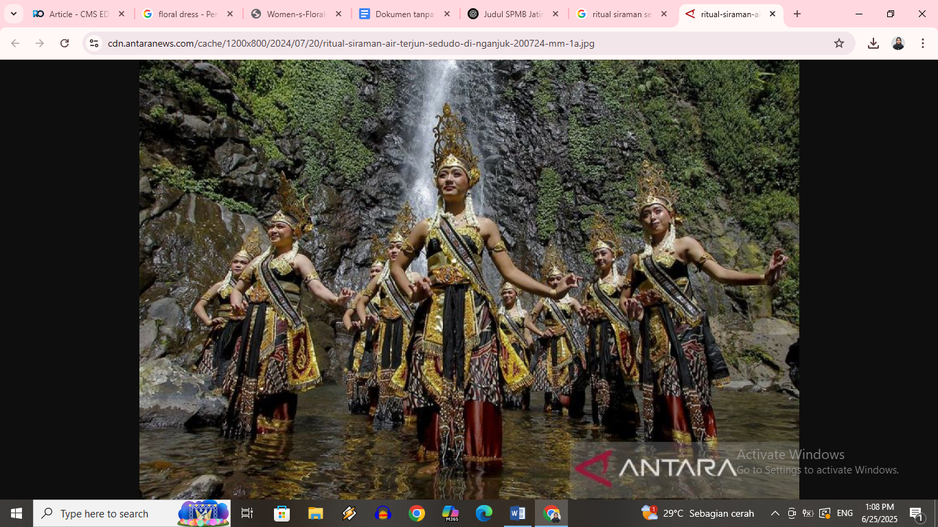938x527 pixels.
Task: Launch Microsoft Store from taskbar
Action: point(282,513)
